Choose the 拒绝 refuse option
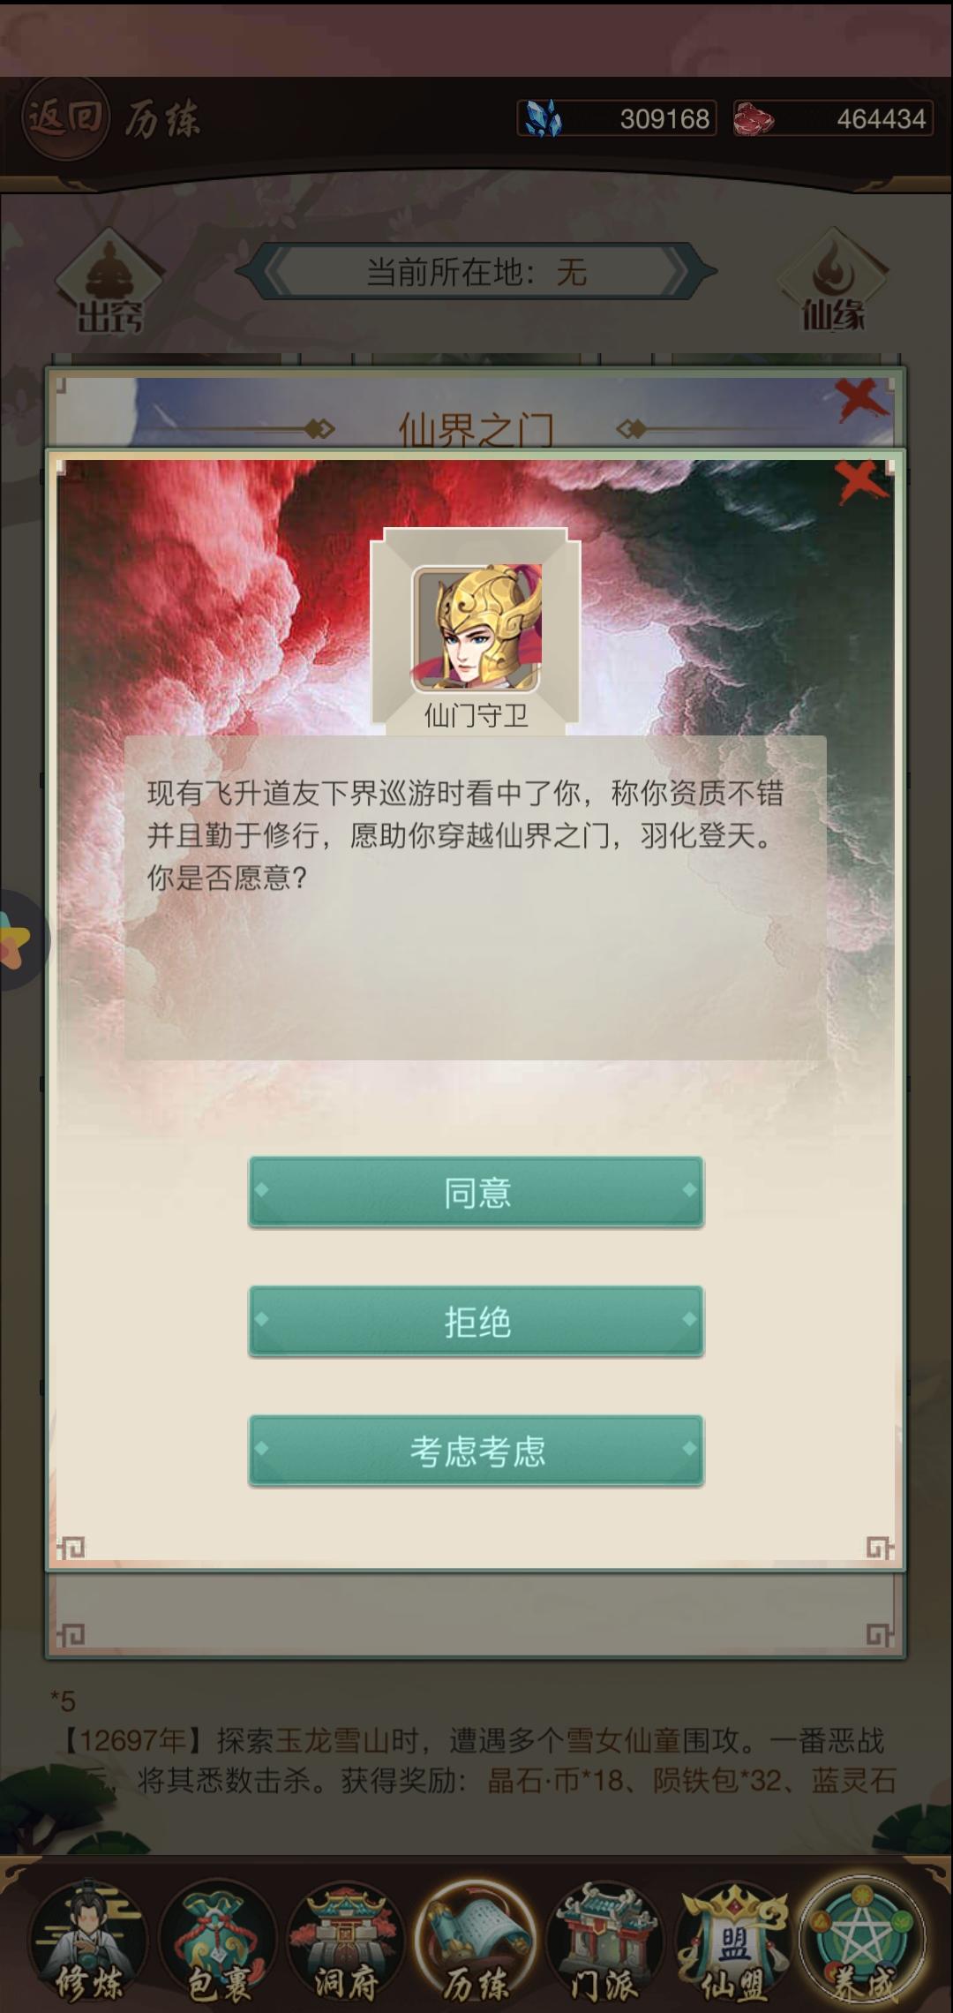This screenshot has height=2013, width=953. (x=476, y=1321)
